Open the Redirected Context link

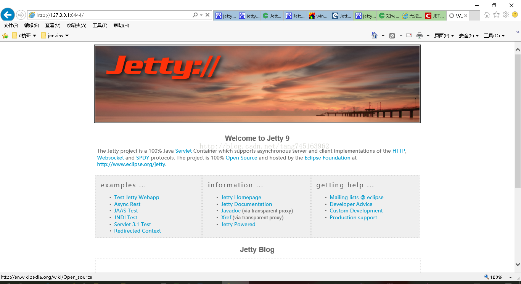pyautogui.click(x=137, y=231)
